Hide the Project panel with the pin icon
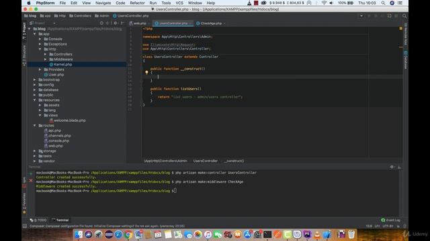Screen dimensions: 430x241 click(122, 23)
